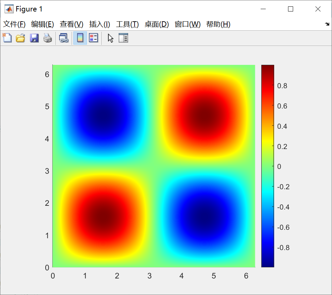Open the 文件(F) menu
This screenshot has height=295, width=332.
point(14,24)
